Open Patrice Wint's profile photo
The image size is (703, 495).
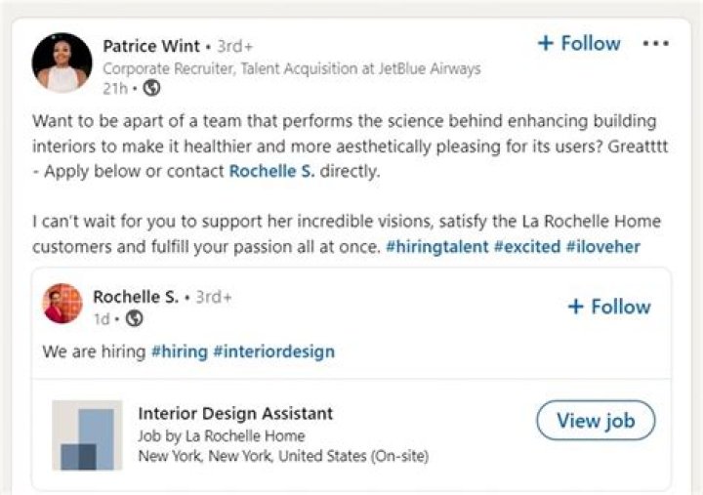(62, 63)
